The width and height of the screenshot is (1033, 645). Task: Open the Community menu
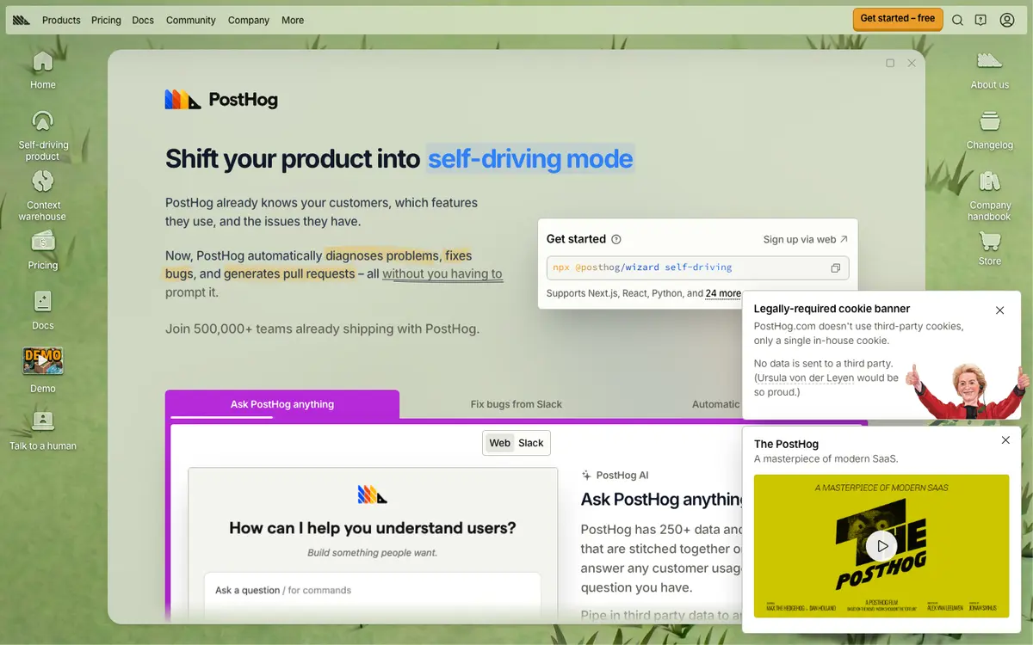tap(191, 20)
